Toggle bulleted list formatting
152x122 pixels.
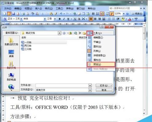[113, 19]
